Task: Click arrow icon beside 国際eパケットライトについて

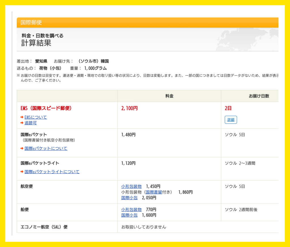Action: 22,172
